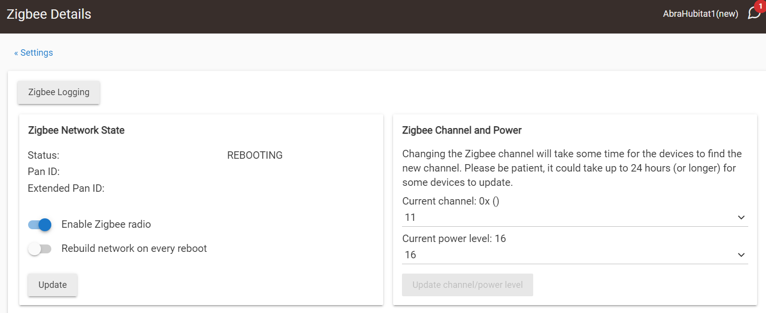Enable Rebuild network on every reboot

[x=40, y=249]
